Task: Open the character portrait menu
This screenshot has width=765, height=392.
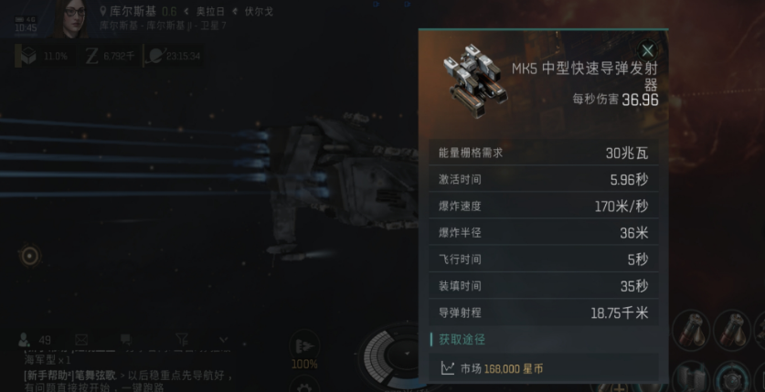Action: point(71,18)
